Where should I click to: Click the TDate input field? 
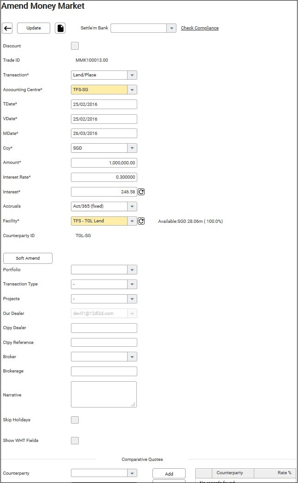click(x=104, y=105)
